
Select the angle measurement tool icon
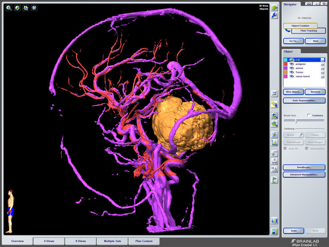(274, 169)
